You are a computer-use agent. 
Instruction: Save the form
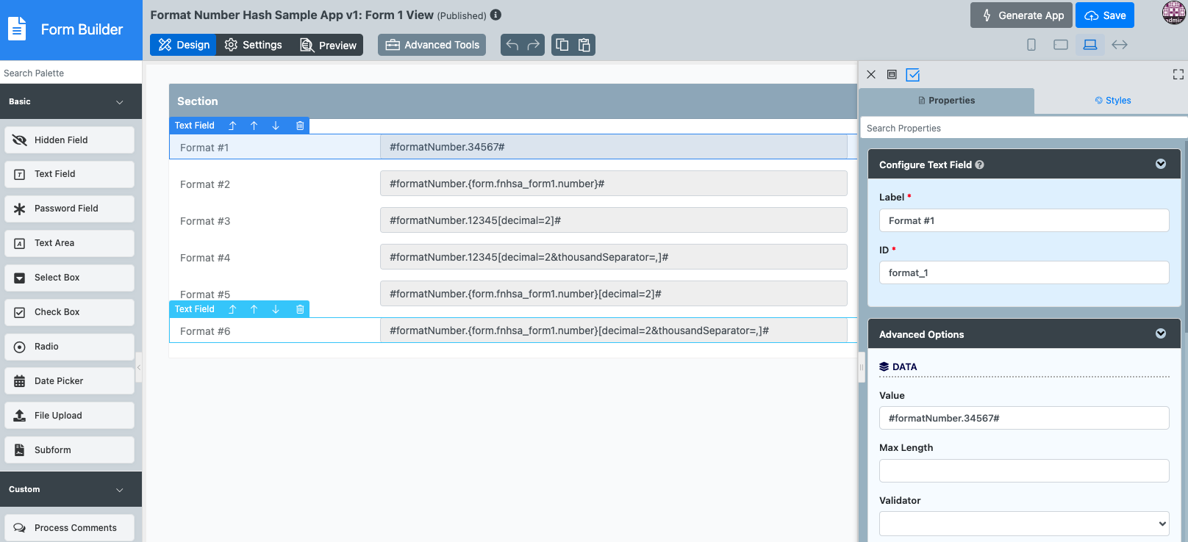point(1104,15)
